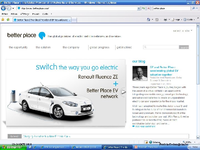
Task: Click the 100% zoom level control
Action: 187,142
